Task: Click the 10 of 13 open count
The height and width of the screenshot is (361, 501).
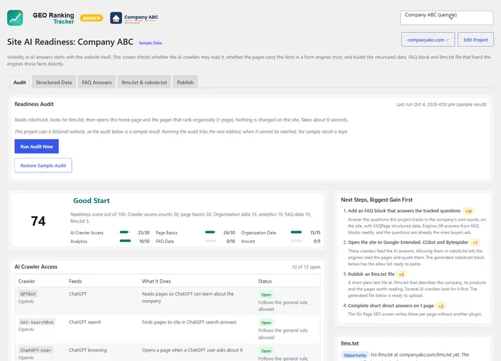Action: click(x=306, y=267)
